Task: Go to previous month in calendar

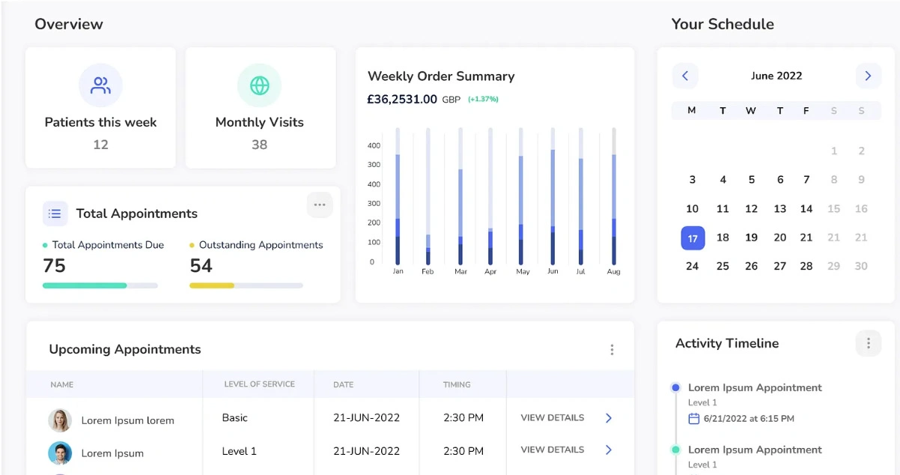Action: click(x=684, y=76)
